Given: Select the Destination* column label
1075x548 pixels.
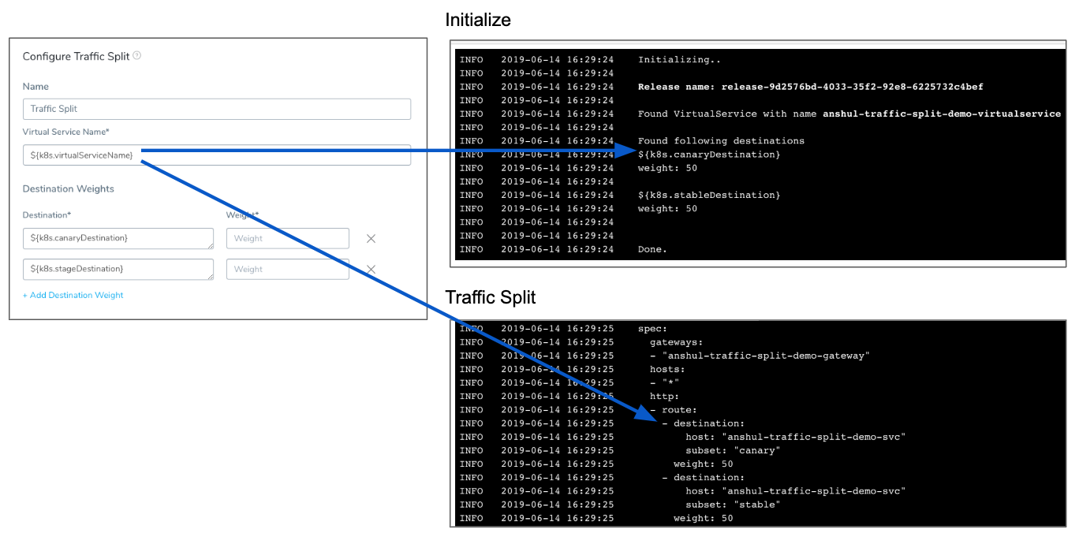Looking at the screenshot, I should (x=47, y=214).
